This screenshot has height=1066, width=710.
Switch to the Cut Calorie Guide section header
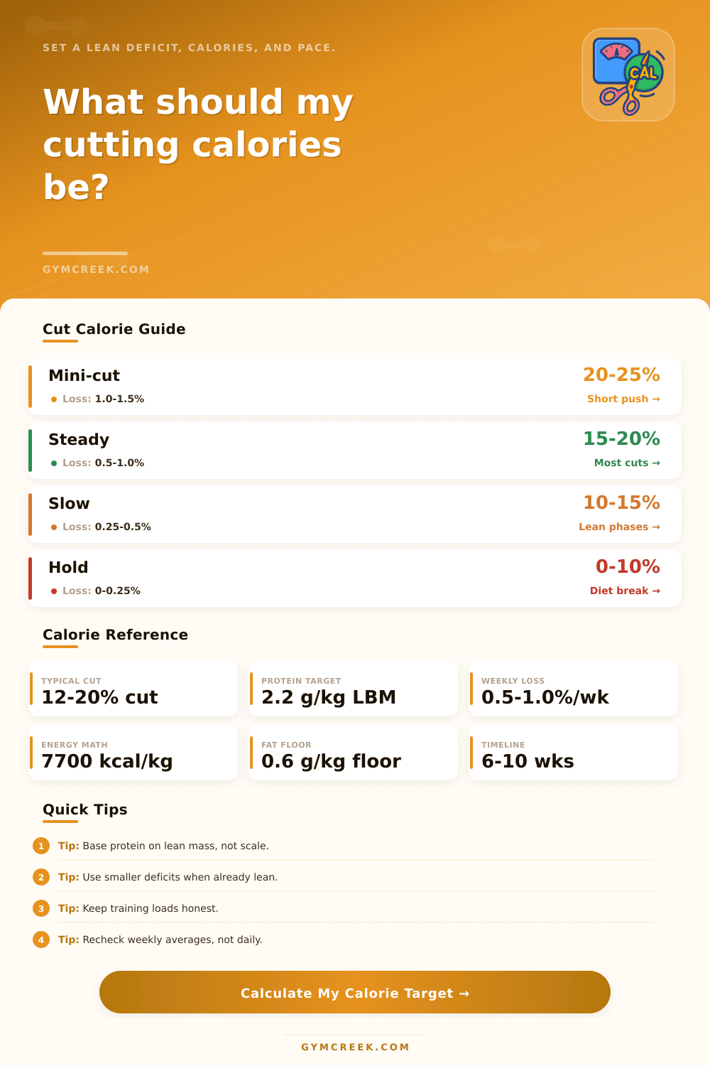point(114,329)
